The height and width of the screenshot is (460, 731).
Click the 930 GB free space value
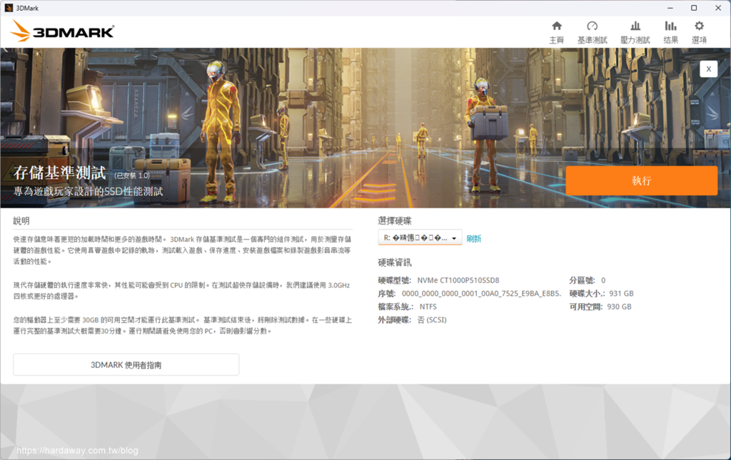(619, 307)
